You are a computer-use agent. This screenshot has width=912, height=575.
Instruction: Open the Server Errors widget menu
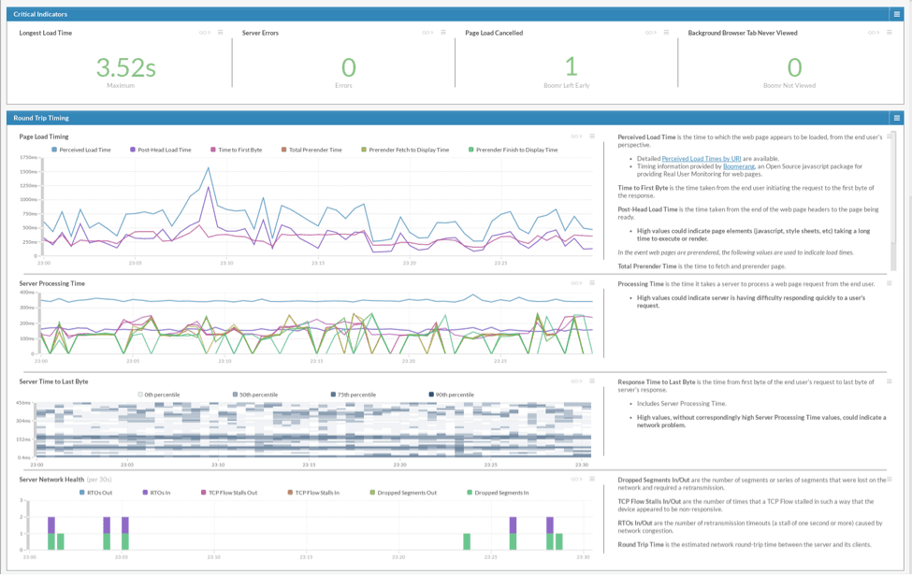443,33
